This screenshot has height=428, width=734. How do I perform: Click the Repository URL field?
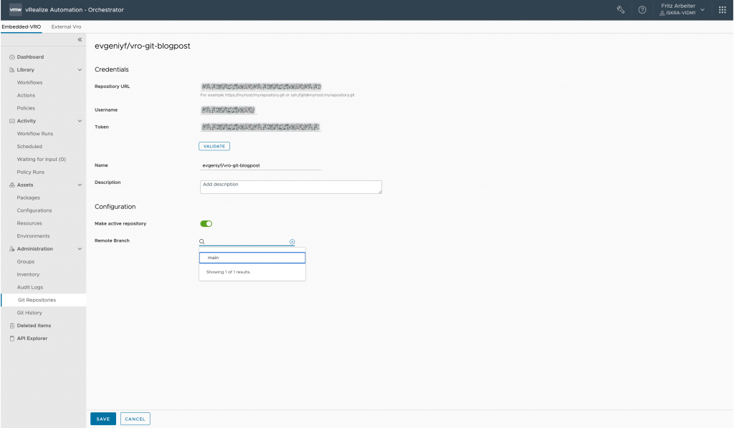coord(261,87)
